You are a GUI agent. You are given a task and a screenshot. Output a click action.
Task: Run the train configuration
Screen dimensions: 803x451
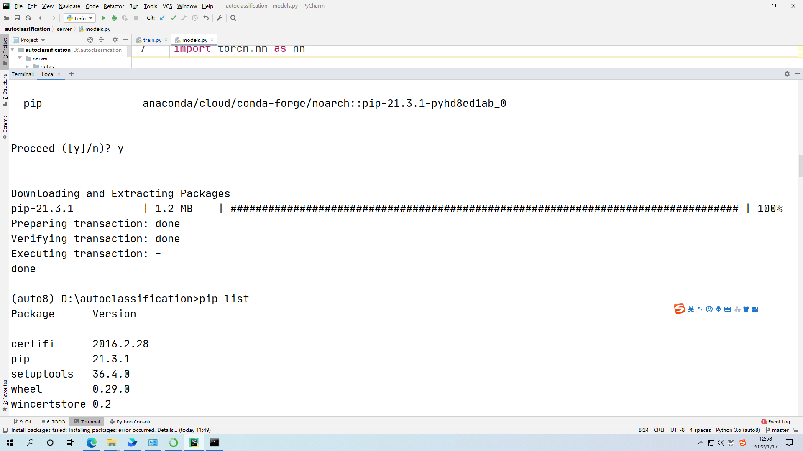click(x=103, y=18)
